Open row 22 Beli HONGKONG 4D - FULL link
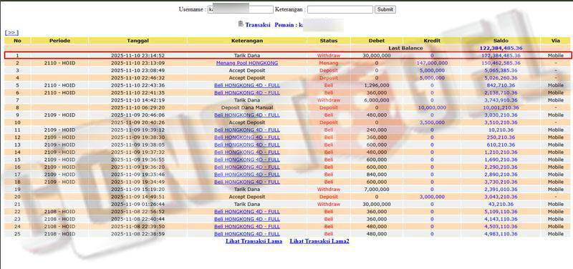The image size is (573, 269). [247, 212]
